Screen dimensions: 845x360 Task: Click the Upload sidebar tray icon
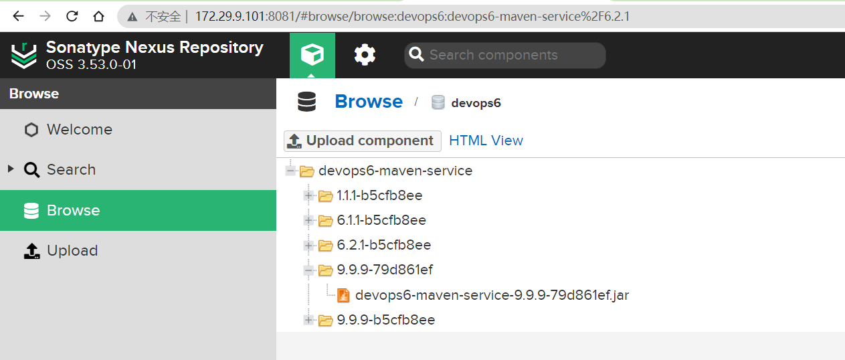(31, 251)
